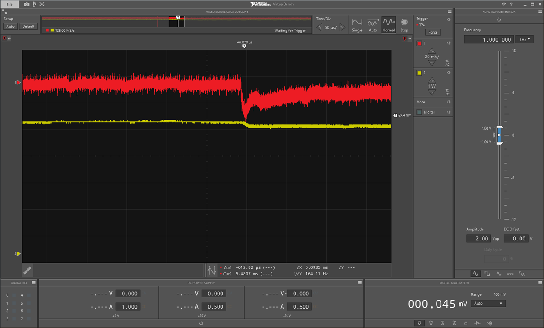The height and width of the screenshot is (328, 544).
Task: Open Trigger settings gear
Action: pyautogui.click(x=448, y=19)
